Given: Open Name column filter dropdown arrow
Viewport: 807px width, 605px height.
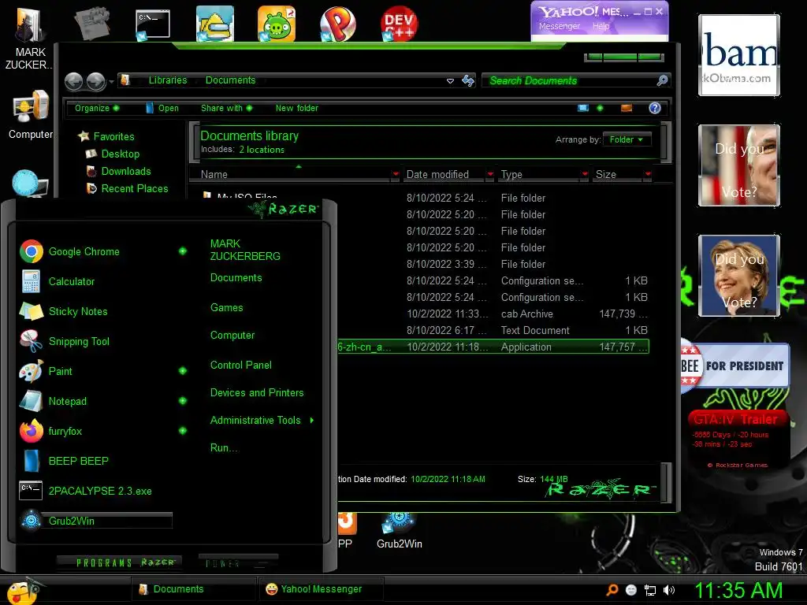Looking at the screenshot, I should tap(396, 174).
